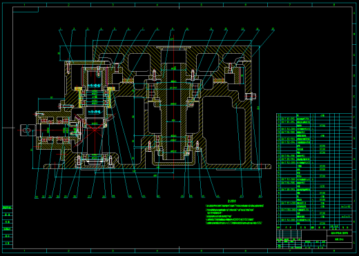Select part balloon number 4

point(101,29)
